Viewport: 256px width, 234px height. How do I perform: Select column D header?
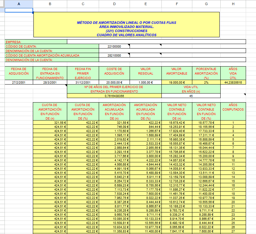point(114,4)
